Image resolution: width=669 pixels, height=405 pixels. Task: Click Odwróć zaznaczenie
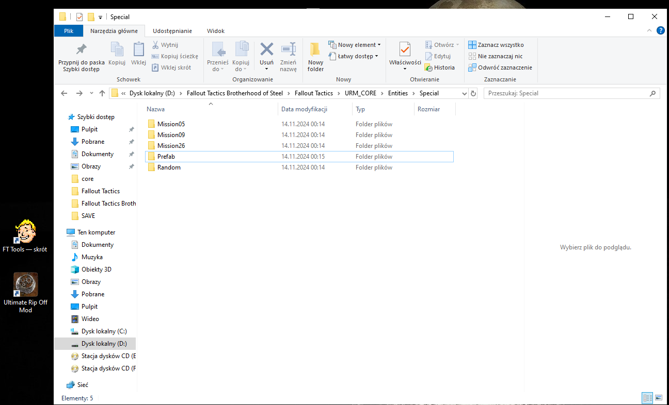point(500,67)
